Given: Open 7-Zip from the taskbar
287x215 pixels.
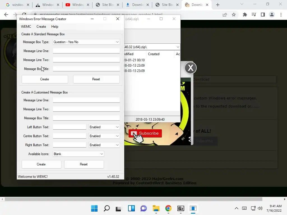Looking at the screenshot, I should 181,208.
